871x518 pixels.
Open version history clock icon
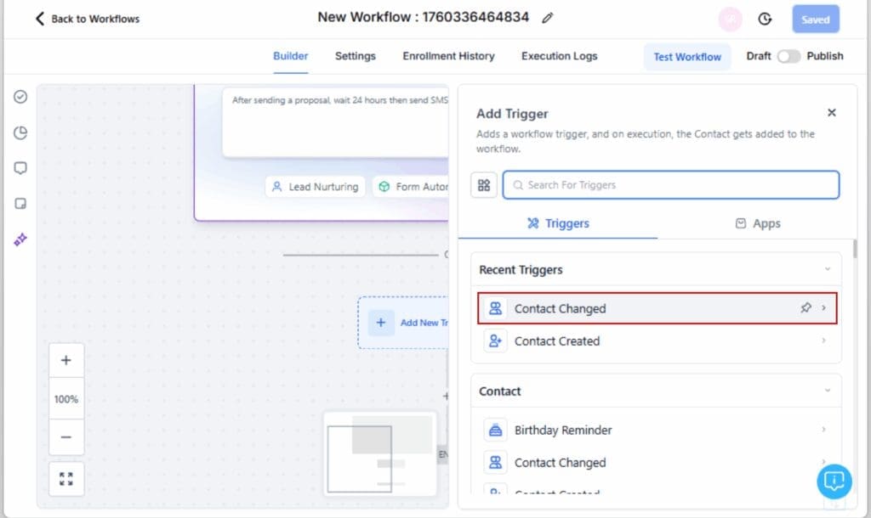point(765,19)
